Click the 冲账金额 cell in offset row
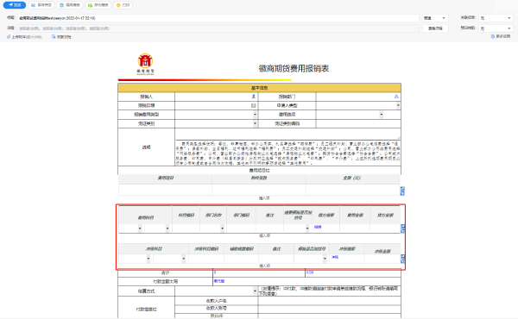518x319 pixels. point(382,259)
